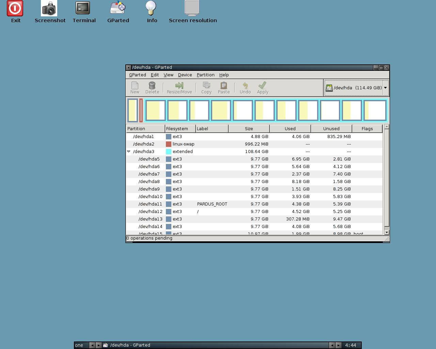Click the Undo toolbar icon

pos(245,88)
